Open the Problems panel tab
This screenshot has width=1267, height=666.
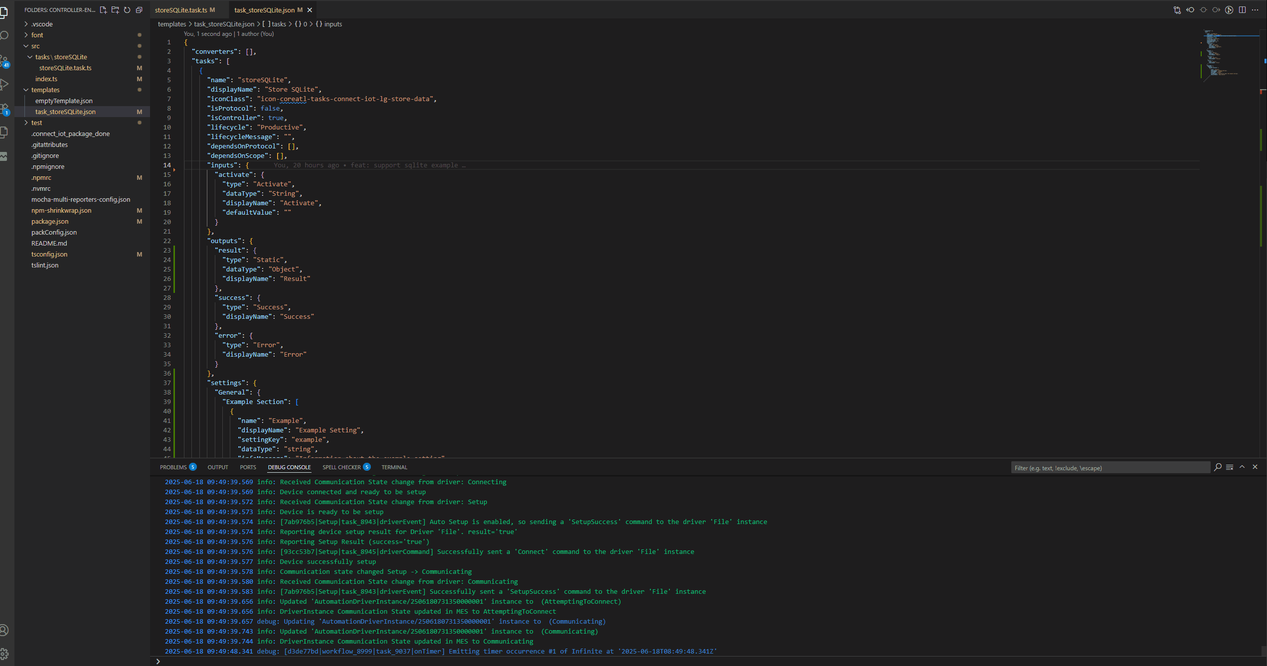[178, 467]
